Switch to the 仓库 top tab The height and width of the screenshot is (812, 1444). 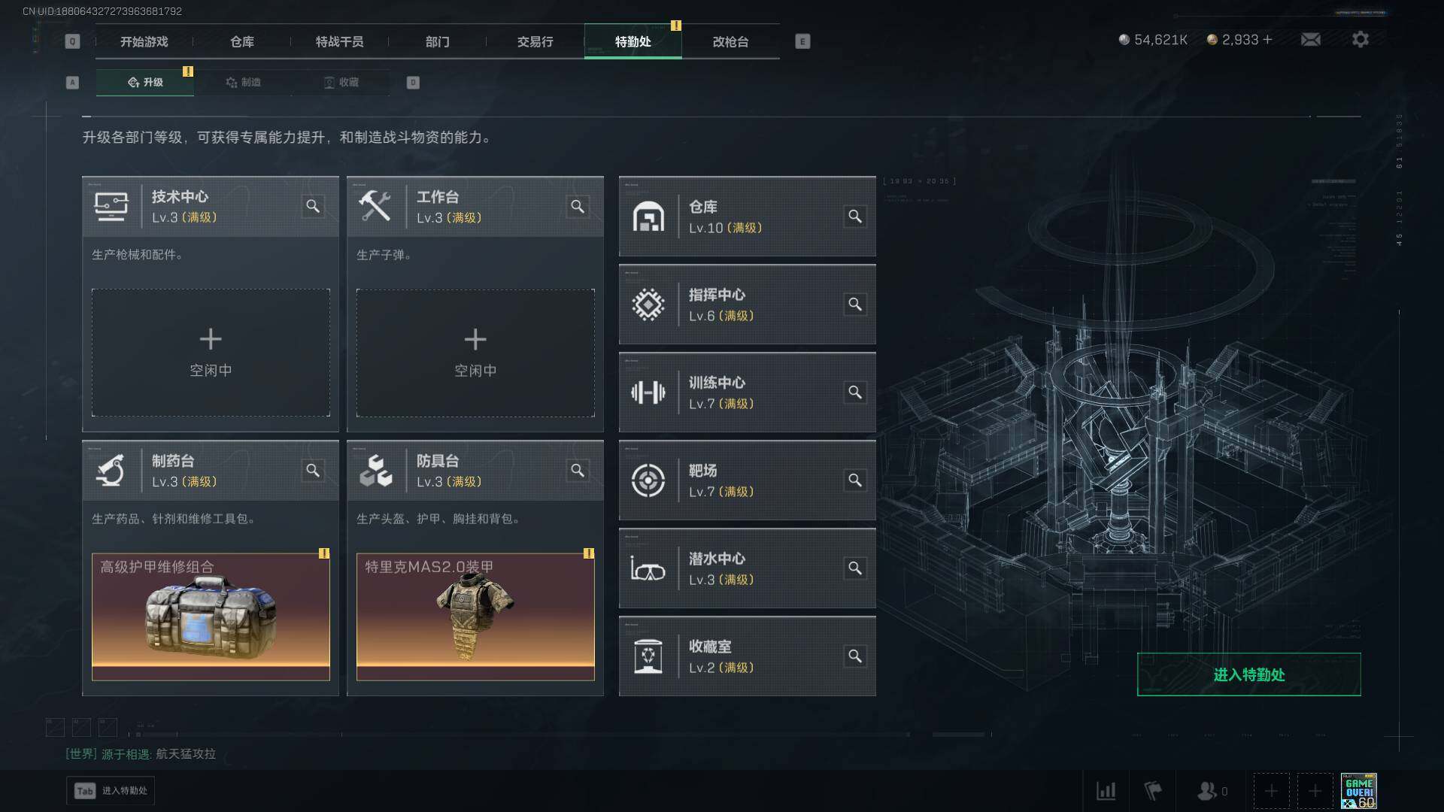242,41
